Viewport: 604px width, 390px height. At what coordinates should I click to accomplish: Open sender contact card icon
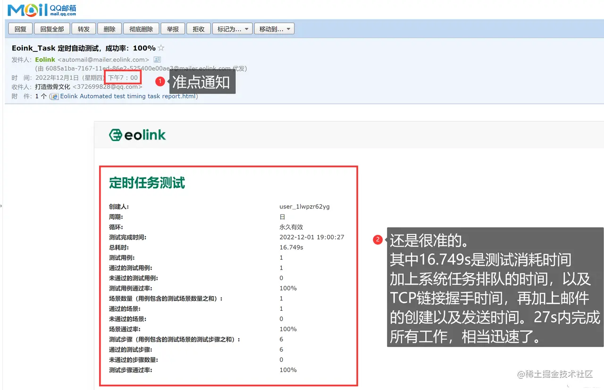[157, 60]
